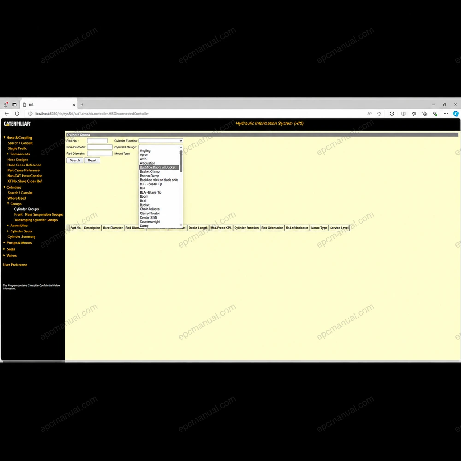Open the browser profile icon
Screen dimensions: 461x461
point(6,105)
